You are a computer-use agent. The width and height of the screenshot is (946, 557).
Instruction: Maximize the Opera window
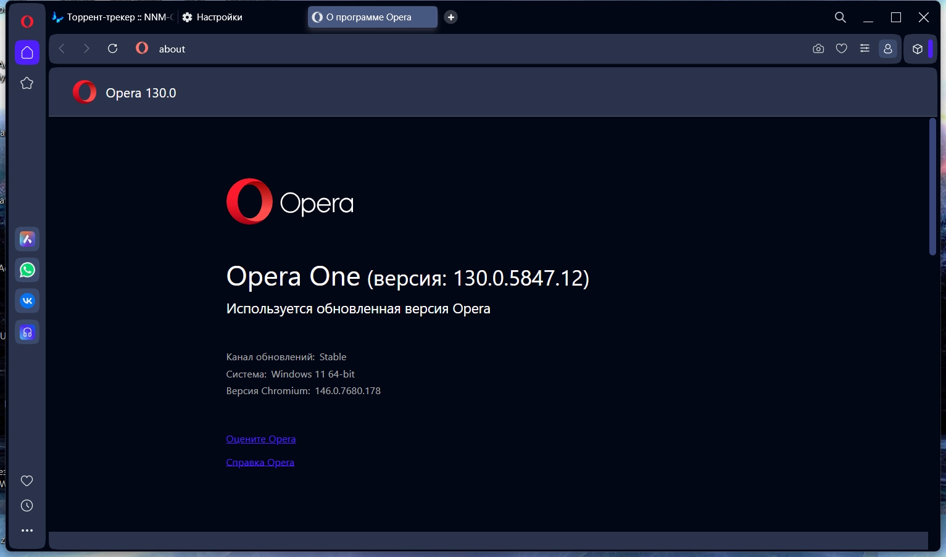point(896,17)
